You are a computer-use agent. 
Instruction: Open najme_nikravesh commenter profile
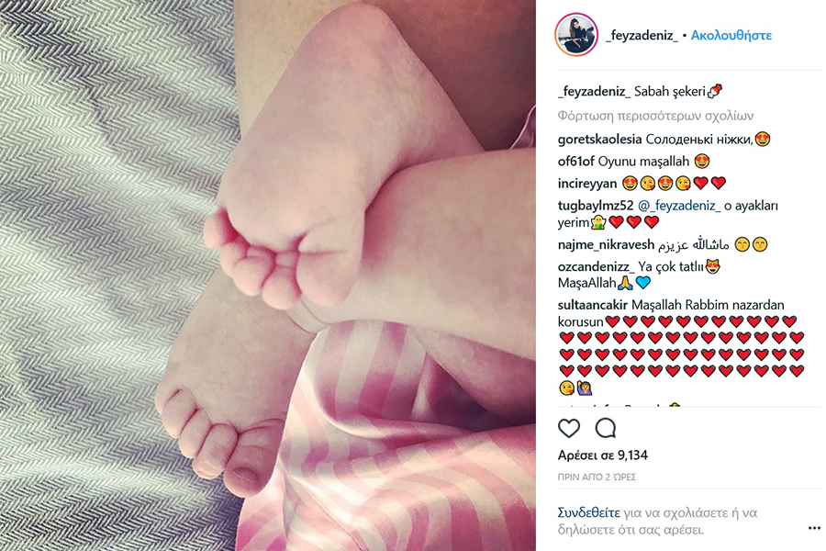(x=606, y=244)
